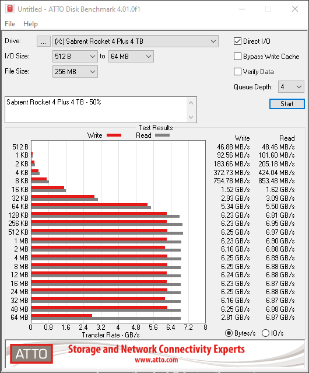Screen dimensions: 309x373
Task: Close the ATTO Disk Benchmark window
Action: pyautogui.click(x=295, y=9)
